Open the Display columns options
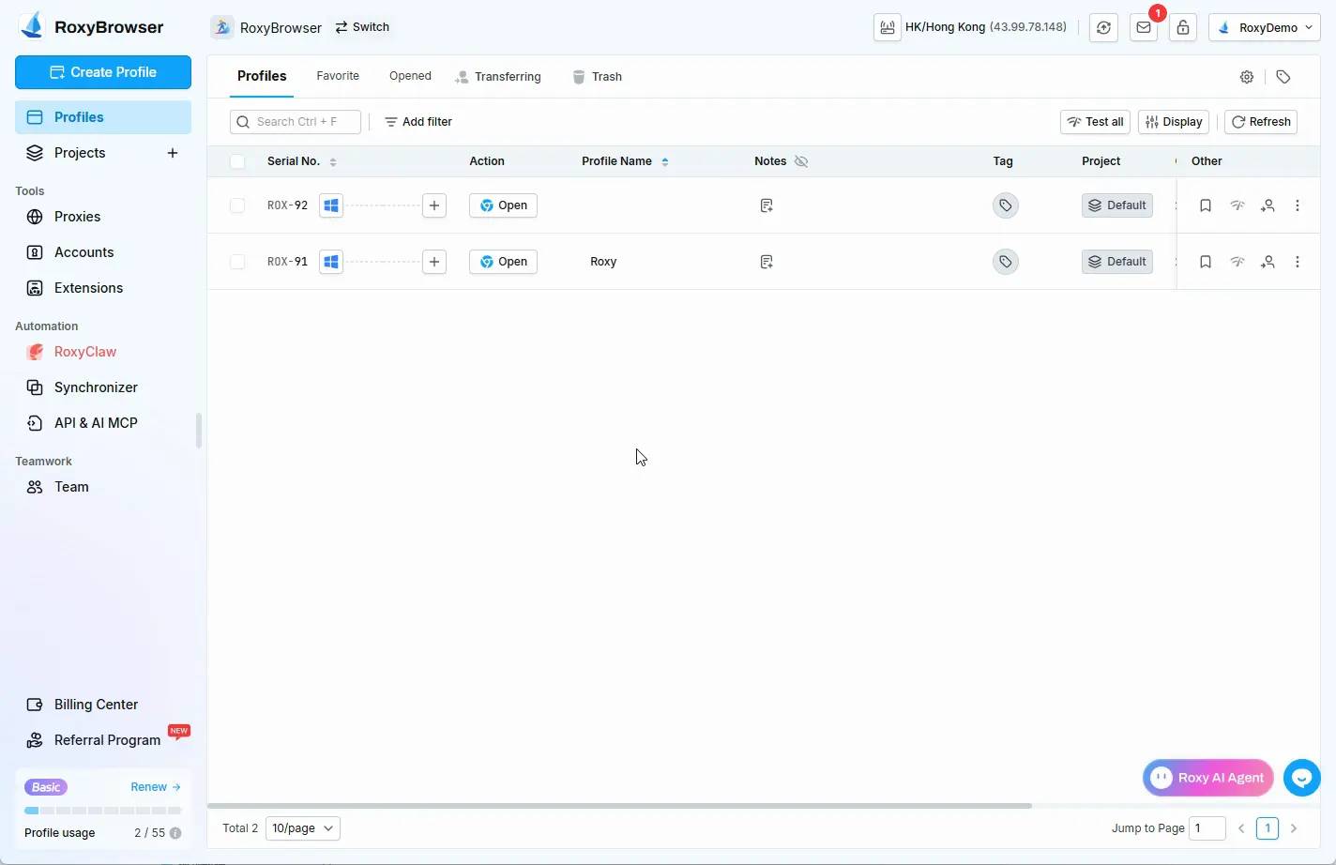The image size is (1336, 865). pyautogui.click(x=1174, y=122)
